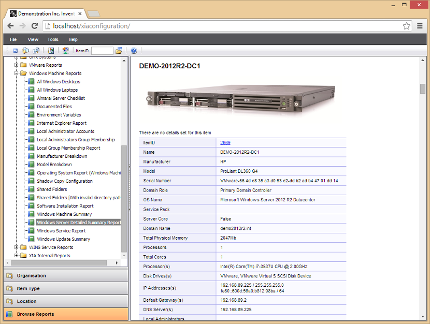Image resolution: width=430 pixels, height=324 pixels.
Task: Click the All Windows Desktops report icon
Action: tap(32, 81)
